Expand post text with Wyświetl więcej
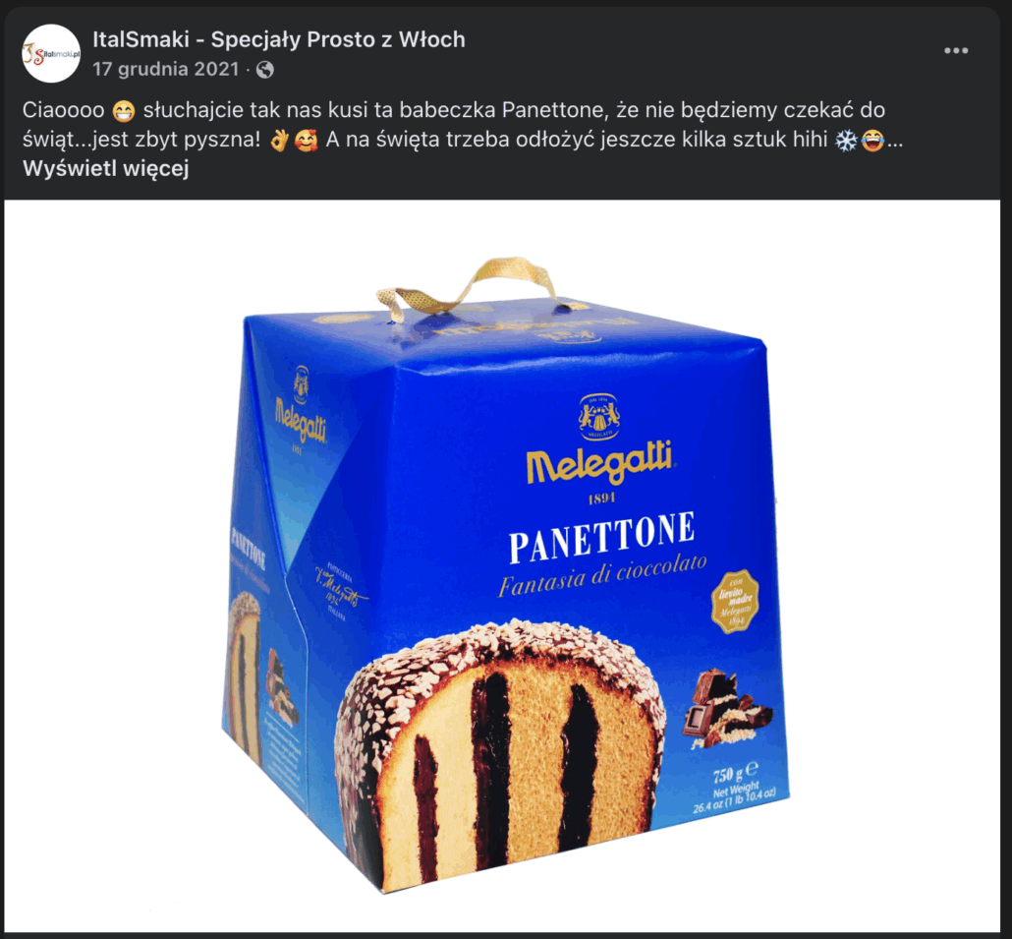The width and height of the screenshot is (1012, 939). tap(106, 168)
